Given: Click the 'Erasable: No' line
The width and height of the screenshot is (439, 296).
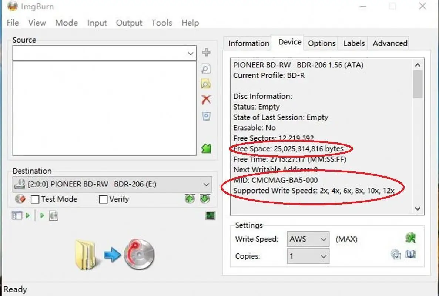Looking at the screenshot, I should (x=255, y=128).
